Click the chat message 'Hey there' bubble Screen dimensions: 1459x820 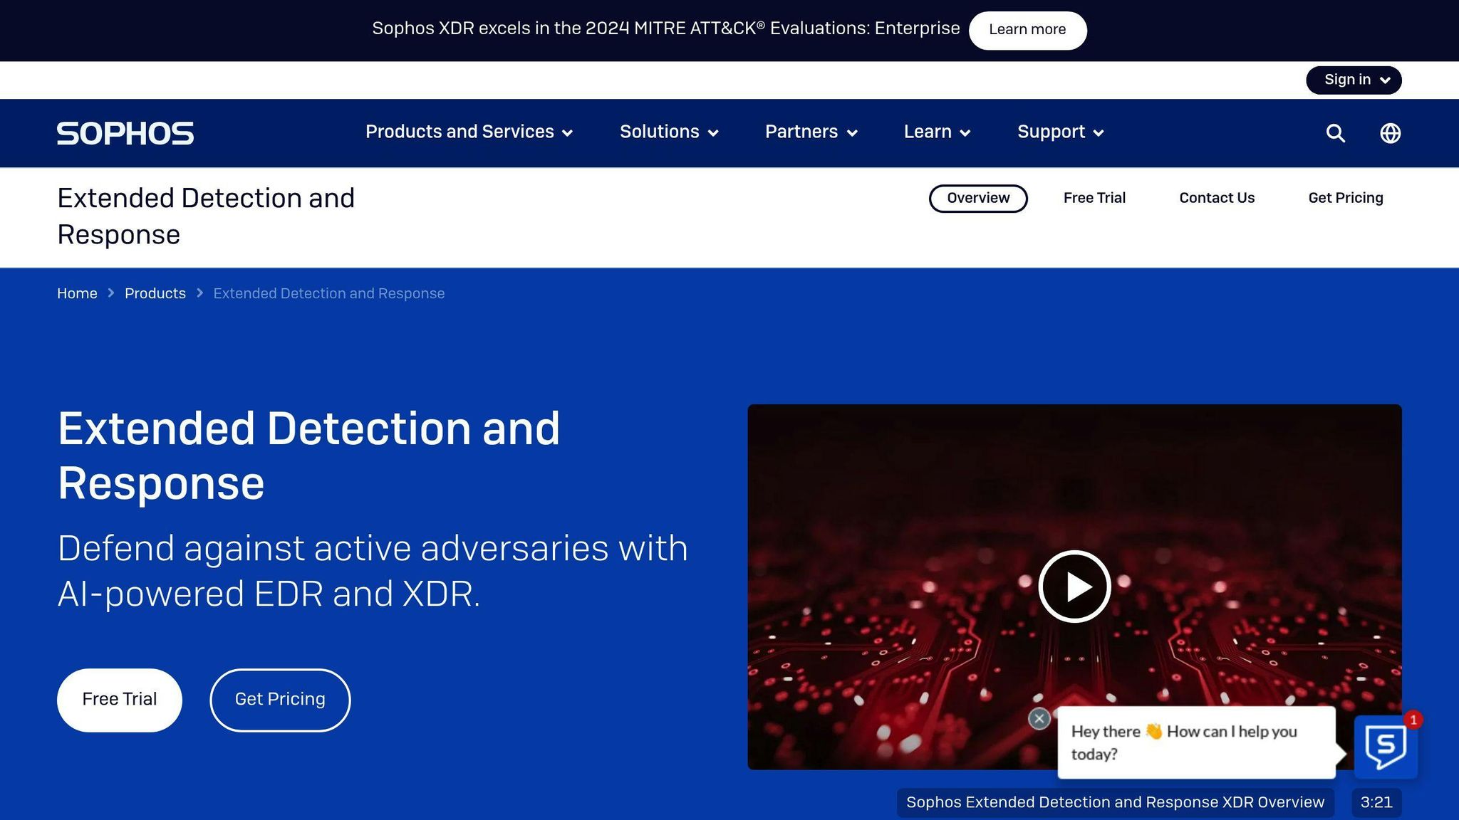[1196, 742]
